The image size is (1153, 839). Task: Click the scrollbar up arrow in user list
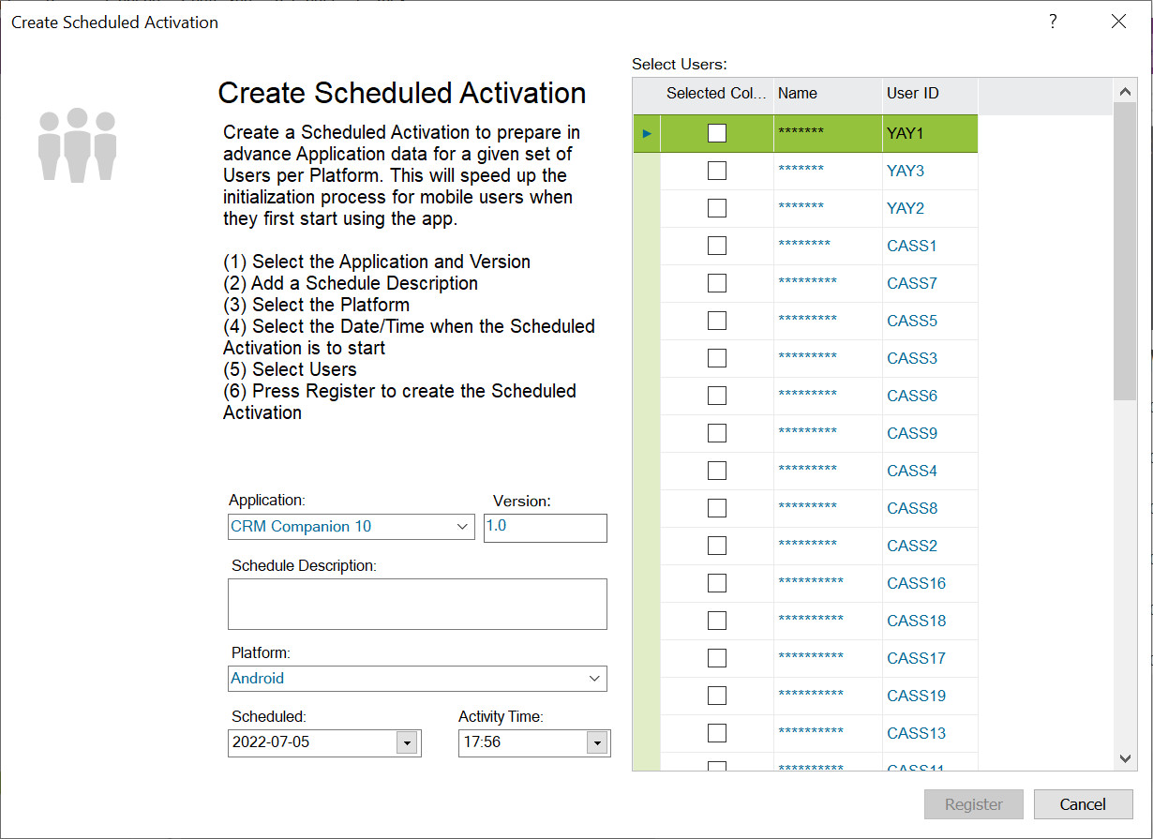1125,91
